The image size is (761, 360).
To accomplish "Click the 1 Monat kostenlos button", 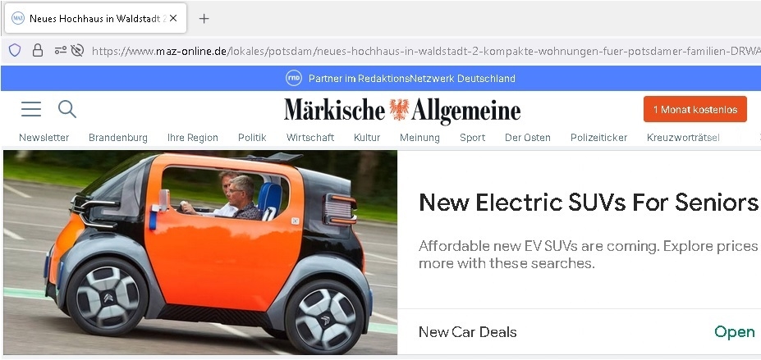I will coord(695,109).
